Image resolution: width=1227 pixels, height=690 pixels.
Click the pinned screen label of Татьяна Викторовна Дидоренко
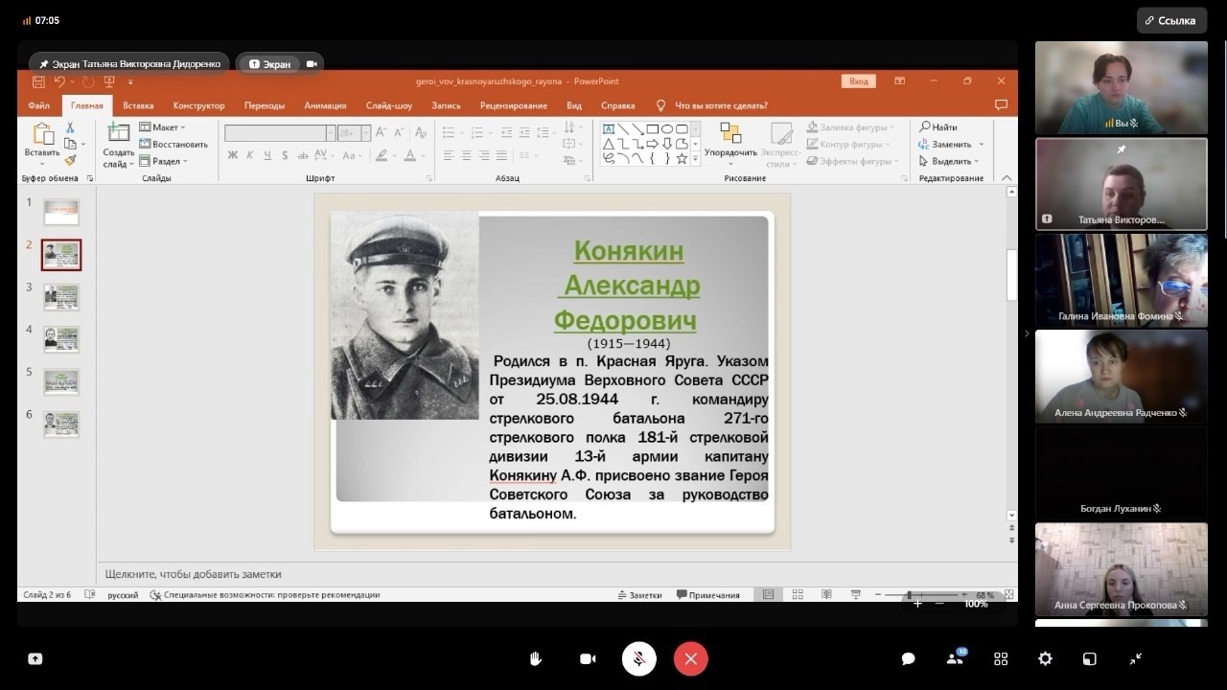point(128,64)
